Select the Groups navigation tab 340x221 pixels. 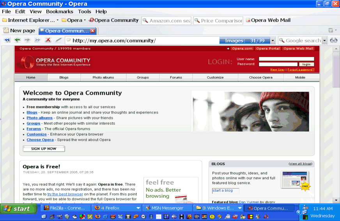click(x=143, y=77)
